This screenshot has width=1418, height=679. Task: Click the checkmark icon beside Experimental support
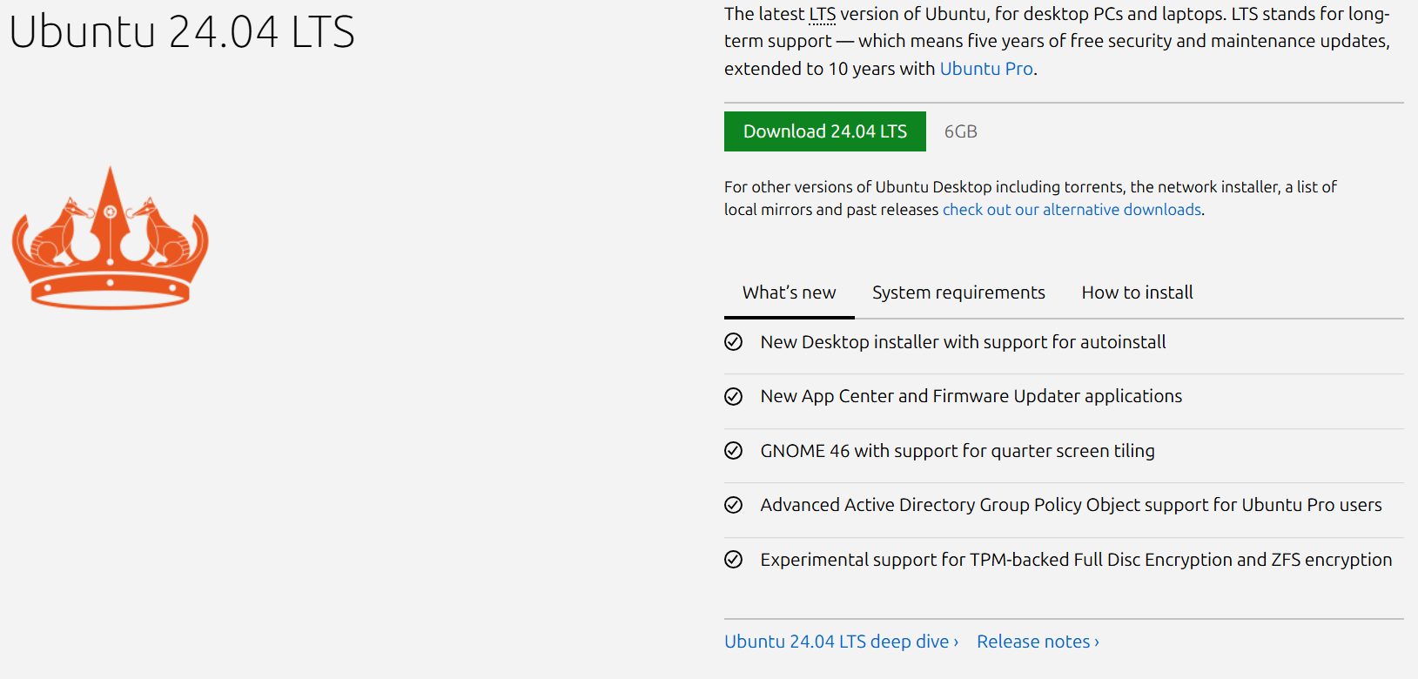click(734, 560)
